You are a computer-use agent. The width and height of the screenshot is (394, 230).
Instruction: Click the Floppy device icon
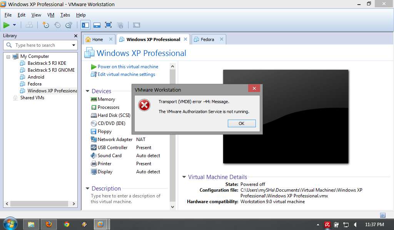[93, 131]
